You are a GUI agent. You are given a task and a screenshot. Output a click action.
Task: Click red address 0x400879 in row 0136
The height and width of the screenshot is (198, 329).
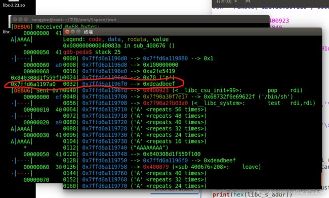tap(156, 167)
